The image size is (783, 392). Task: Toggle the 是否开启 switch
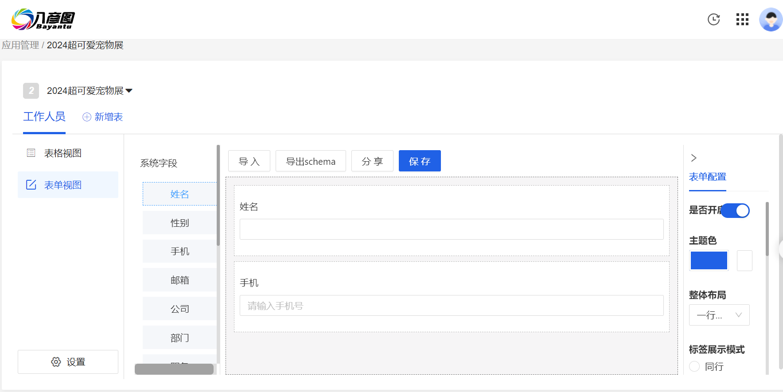[736, 210]
